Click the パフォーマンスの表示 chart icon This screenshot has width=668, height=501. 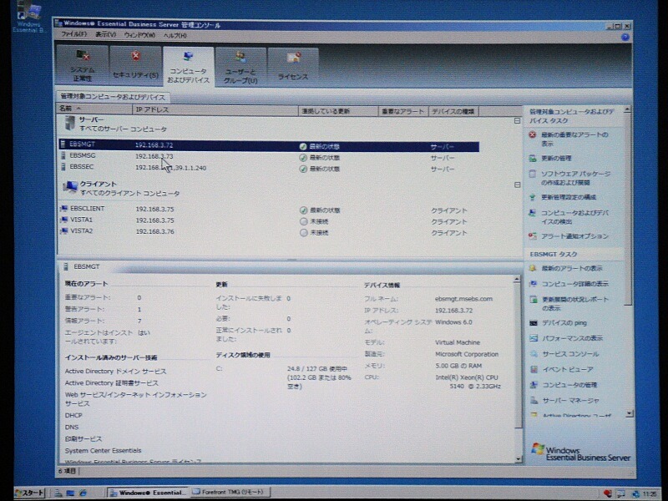click(534, 338)
